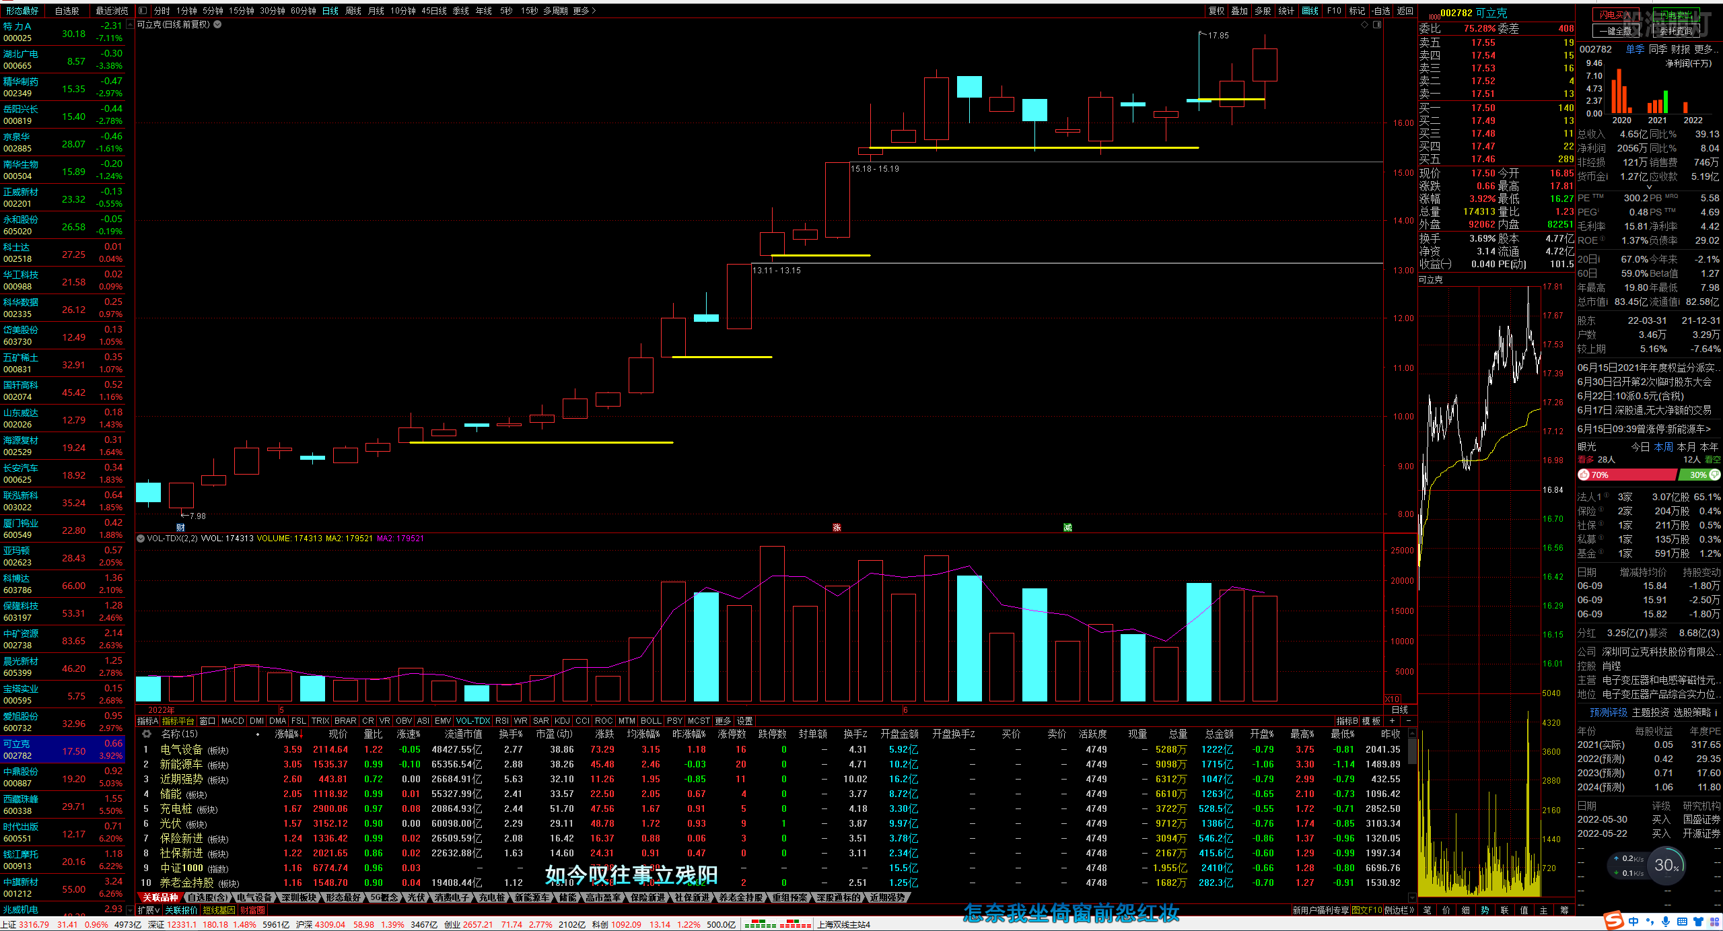Screen dimensions: 1723x931
Task: Click the sidebar layout icon before 分时
Action: [x=142, y=11]
